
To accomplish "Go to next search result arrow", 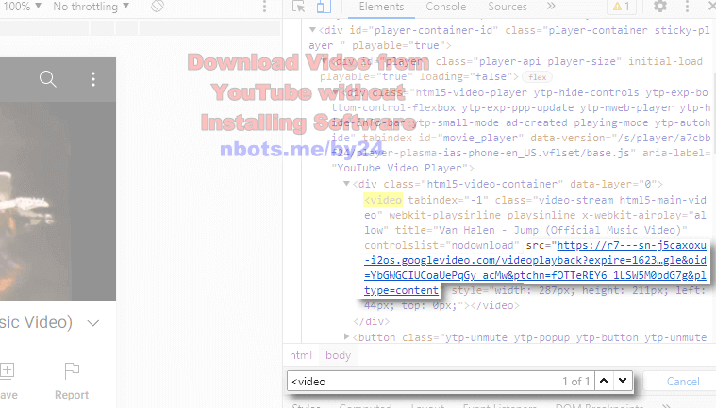I will tap(623, 381).
